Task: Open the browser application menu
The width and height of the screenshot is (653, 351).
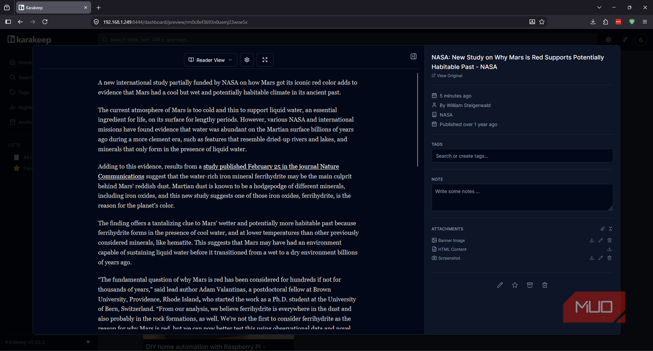Action: pos(645,22)
